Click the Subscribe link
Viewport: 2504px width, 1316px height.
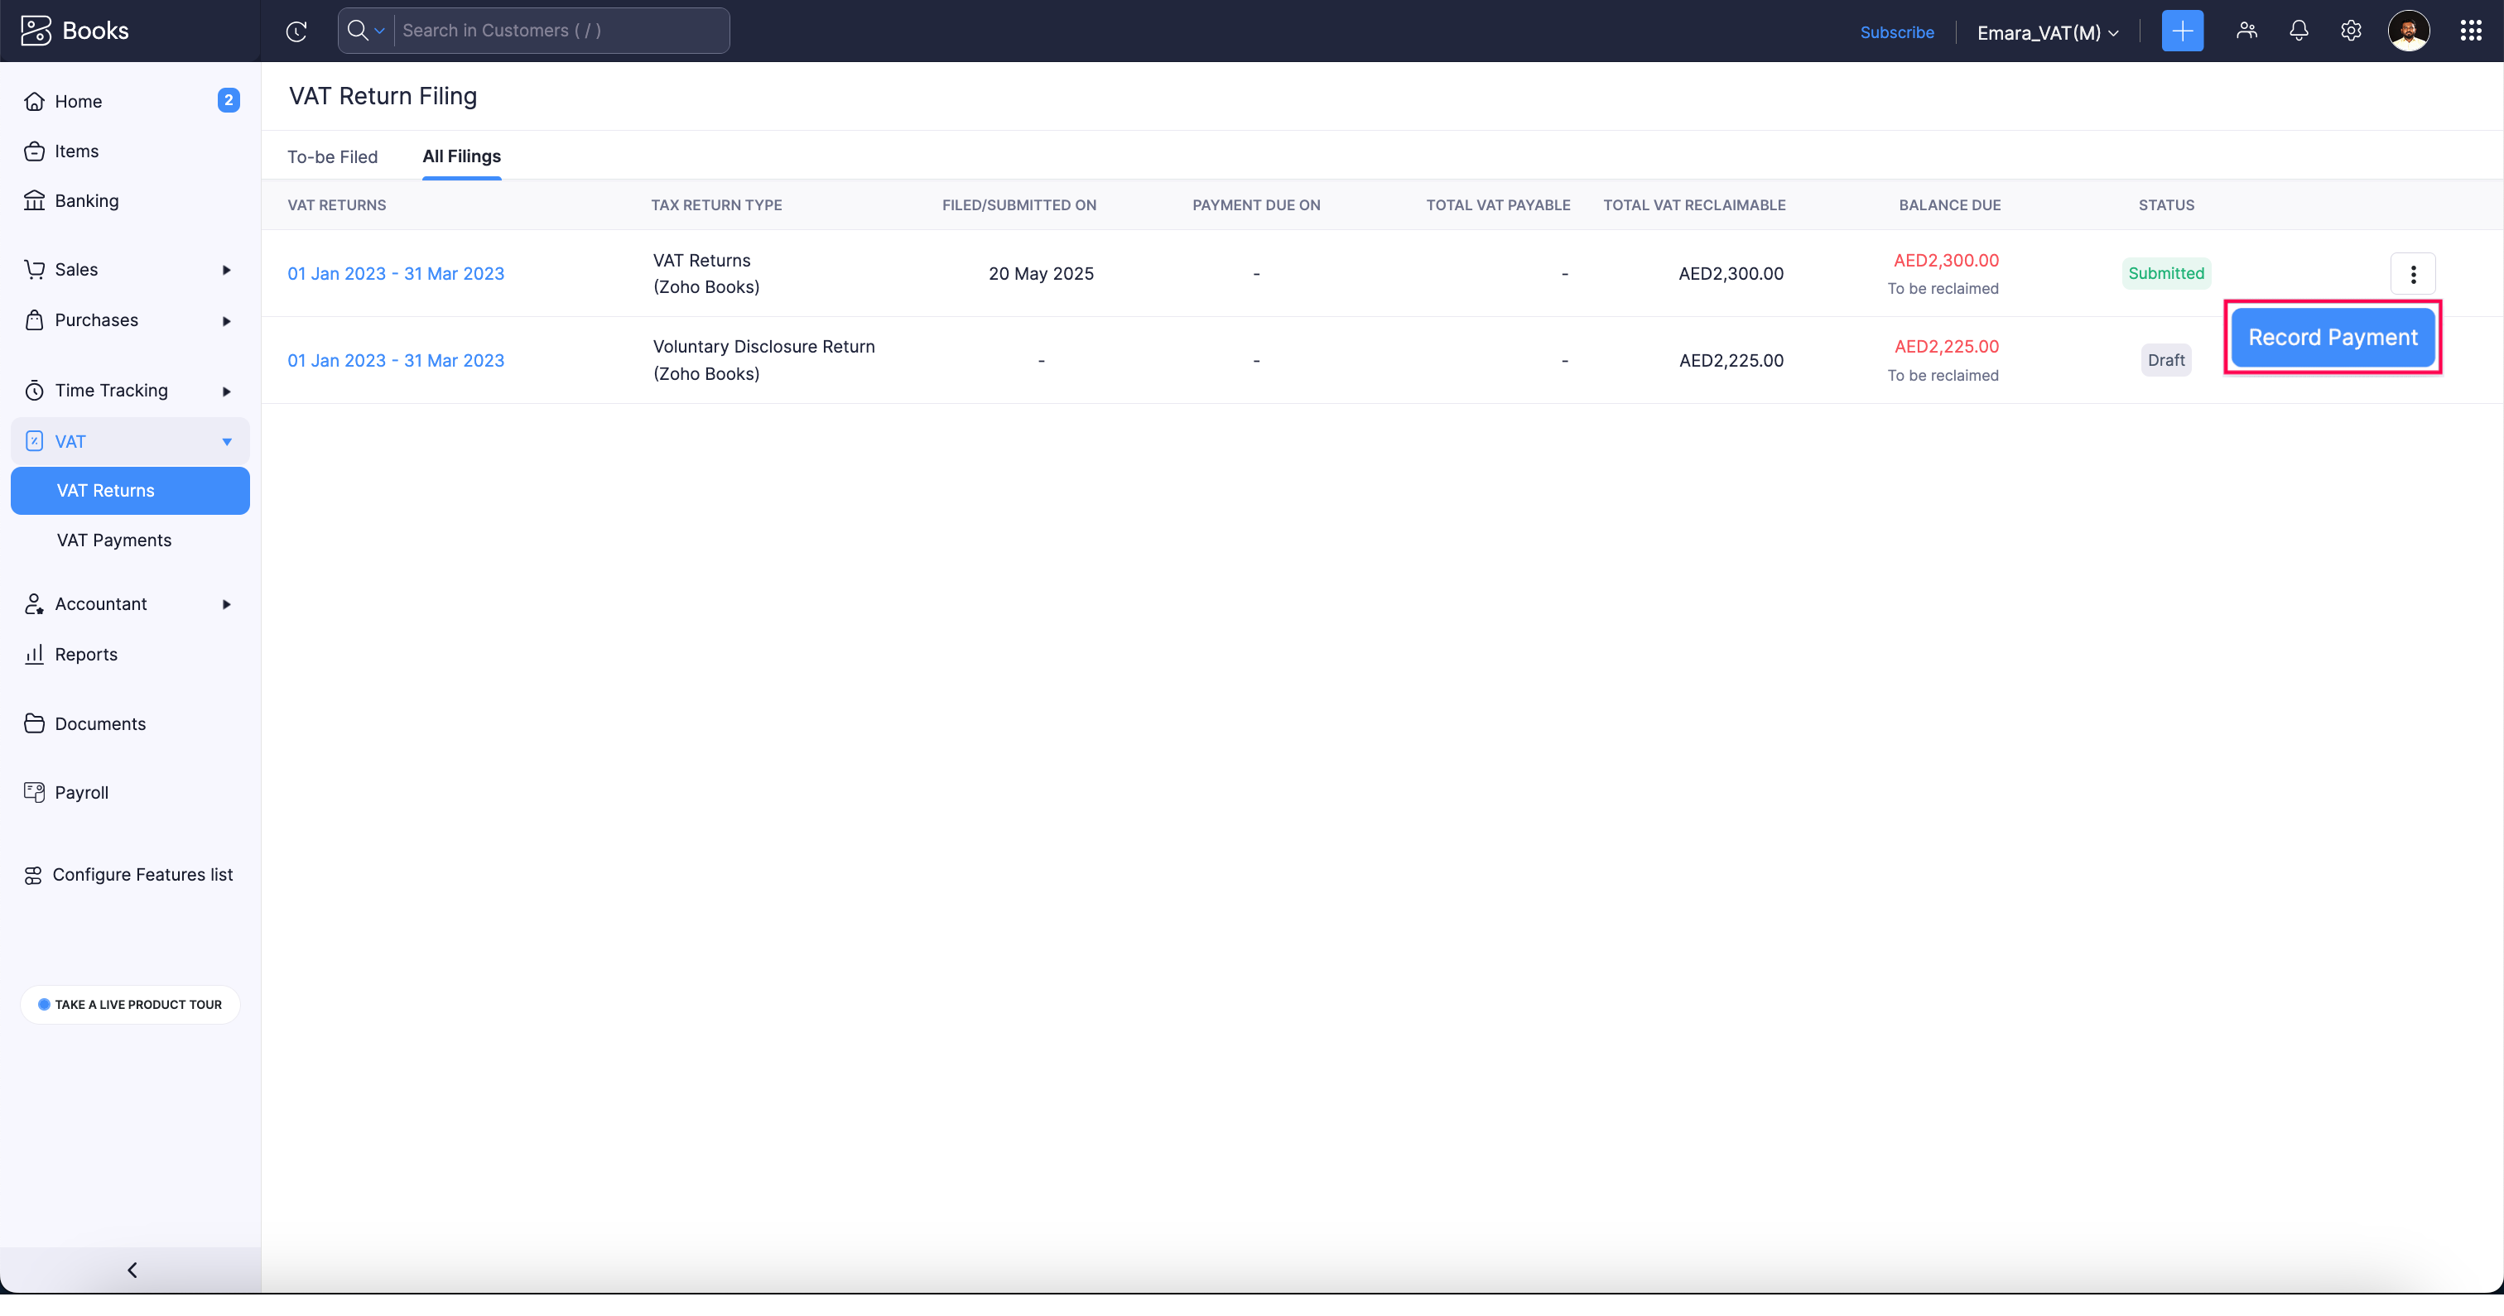pyautogui.click(x=1896, y=32)
